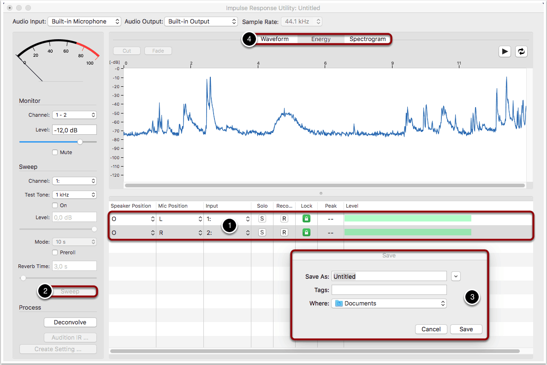Screen dimensions: 547x365
Task: Record-enable the first track with R button
Action: point(284,219)
